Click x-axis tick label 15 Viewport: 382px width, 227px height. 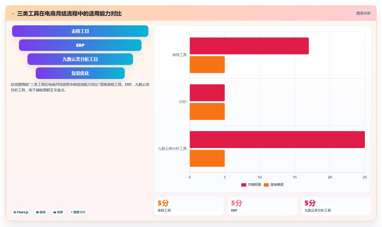coord(295,177)
